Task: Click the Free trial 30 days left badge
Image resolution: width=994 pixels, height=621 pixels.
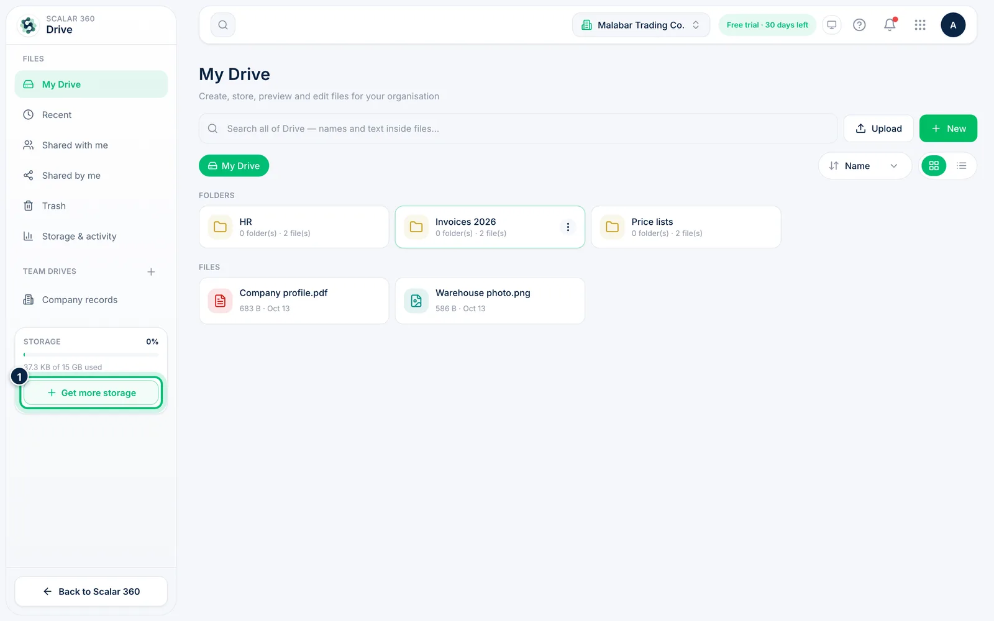Action: coord(767,25)
